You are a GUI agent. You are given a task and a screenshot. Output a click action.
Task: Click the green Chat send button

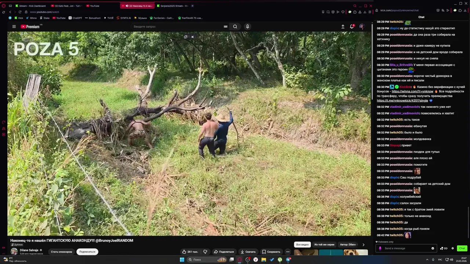462,248
